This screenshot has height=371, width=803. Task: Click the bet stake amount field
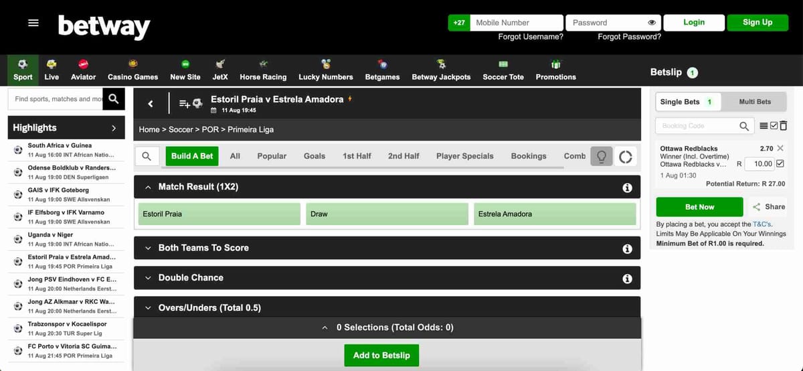(758, 163)
